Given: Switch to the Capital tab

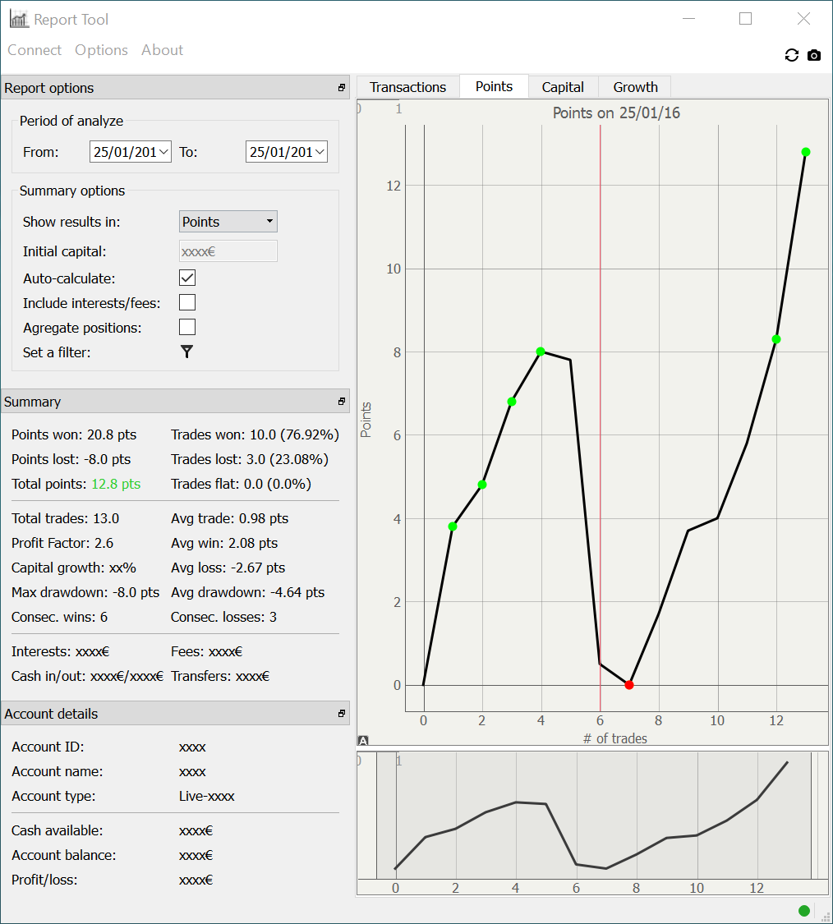Looking at the screenshot, I should [563, 87].
